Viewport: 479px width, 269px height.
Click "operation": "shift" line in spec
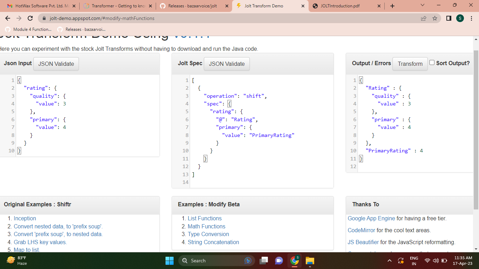235,96
